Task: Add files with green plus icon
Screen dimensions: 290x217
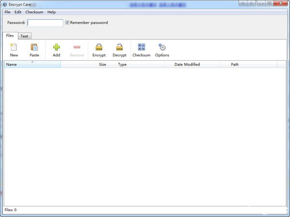Action: coord(57,47)
